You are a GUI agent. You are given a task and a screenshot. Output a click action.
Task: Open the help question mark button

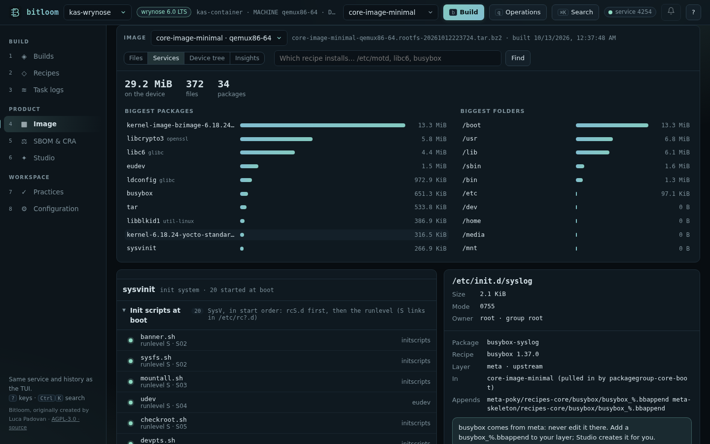[x=693, y=12]
